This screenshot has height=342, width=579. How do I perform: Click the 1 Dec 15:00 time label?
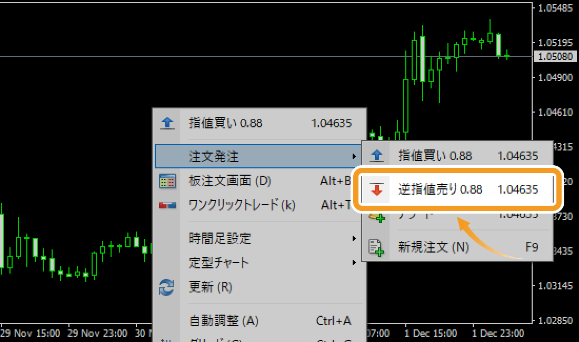coord(431,334)
